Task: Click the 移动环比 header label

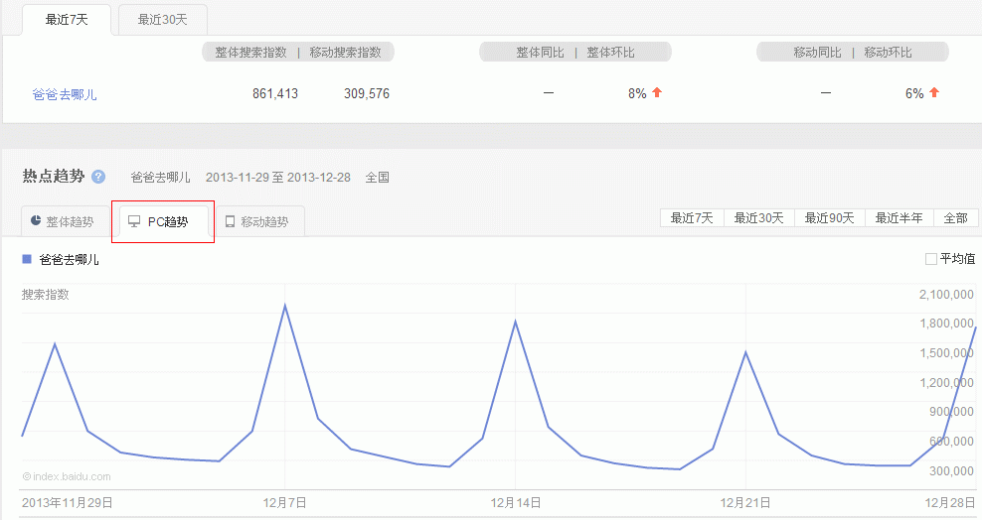Action: [x=888, y=53]
